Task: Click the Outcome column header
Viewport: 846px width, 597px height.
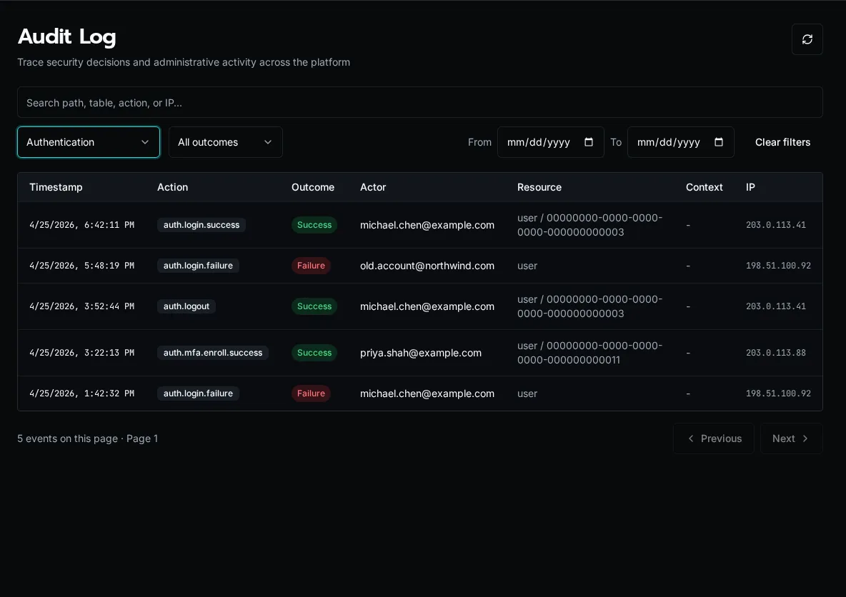Action: pyautogui.click(x=313, y=187)
